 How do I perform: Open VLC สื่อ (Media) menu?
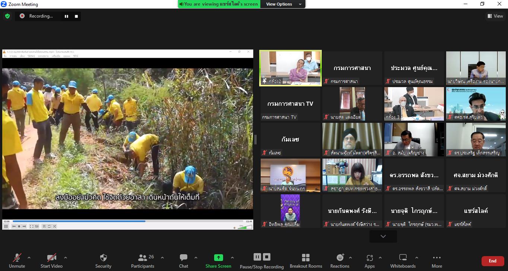click(5, 56)
